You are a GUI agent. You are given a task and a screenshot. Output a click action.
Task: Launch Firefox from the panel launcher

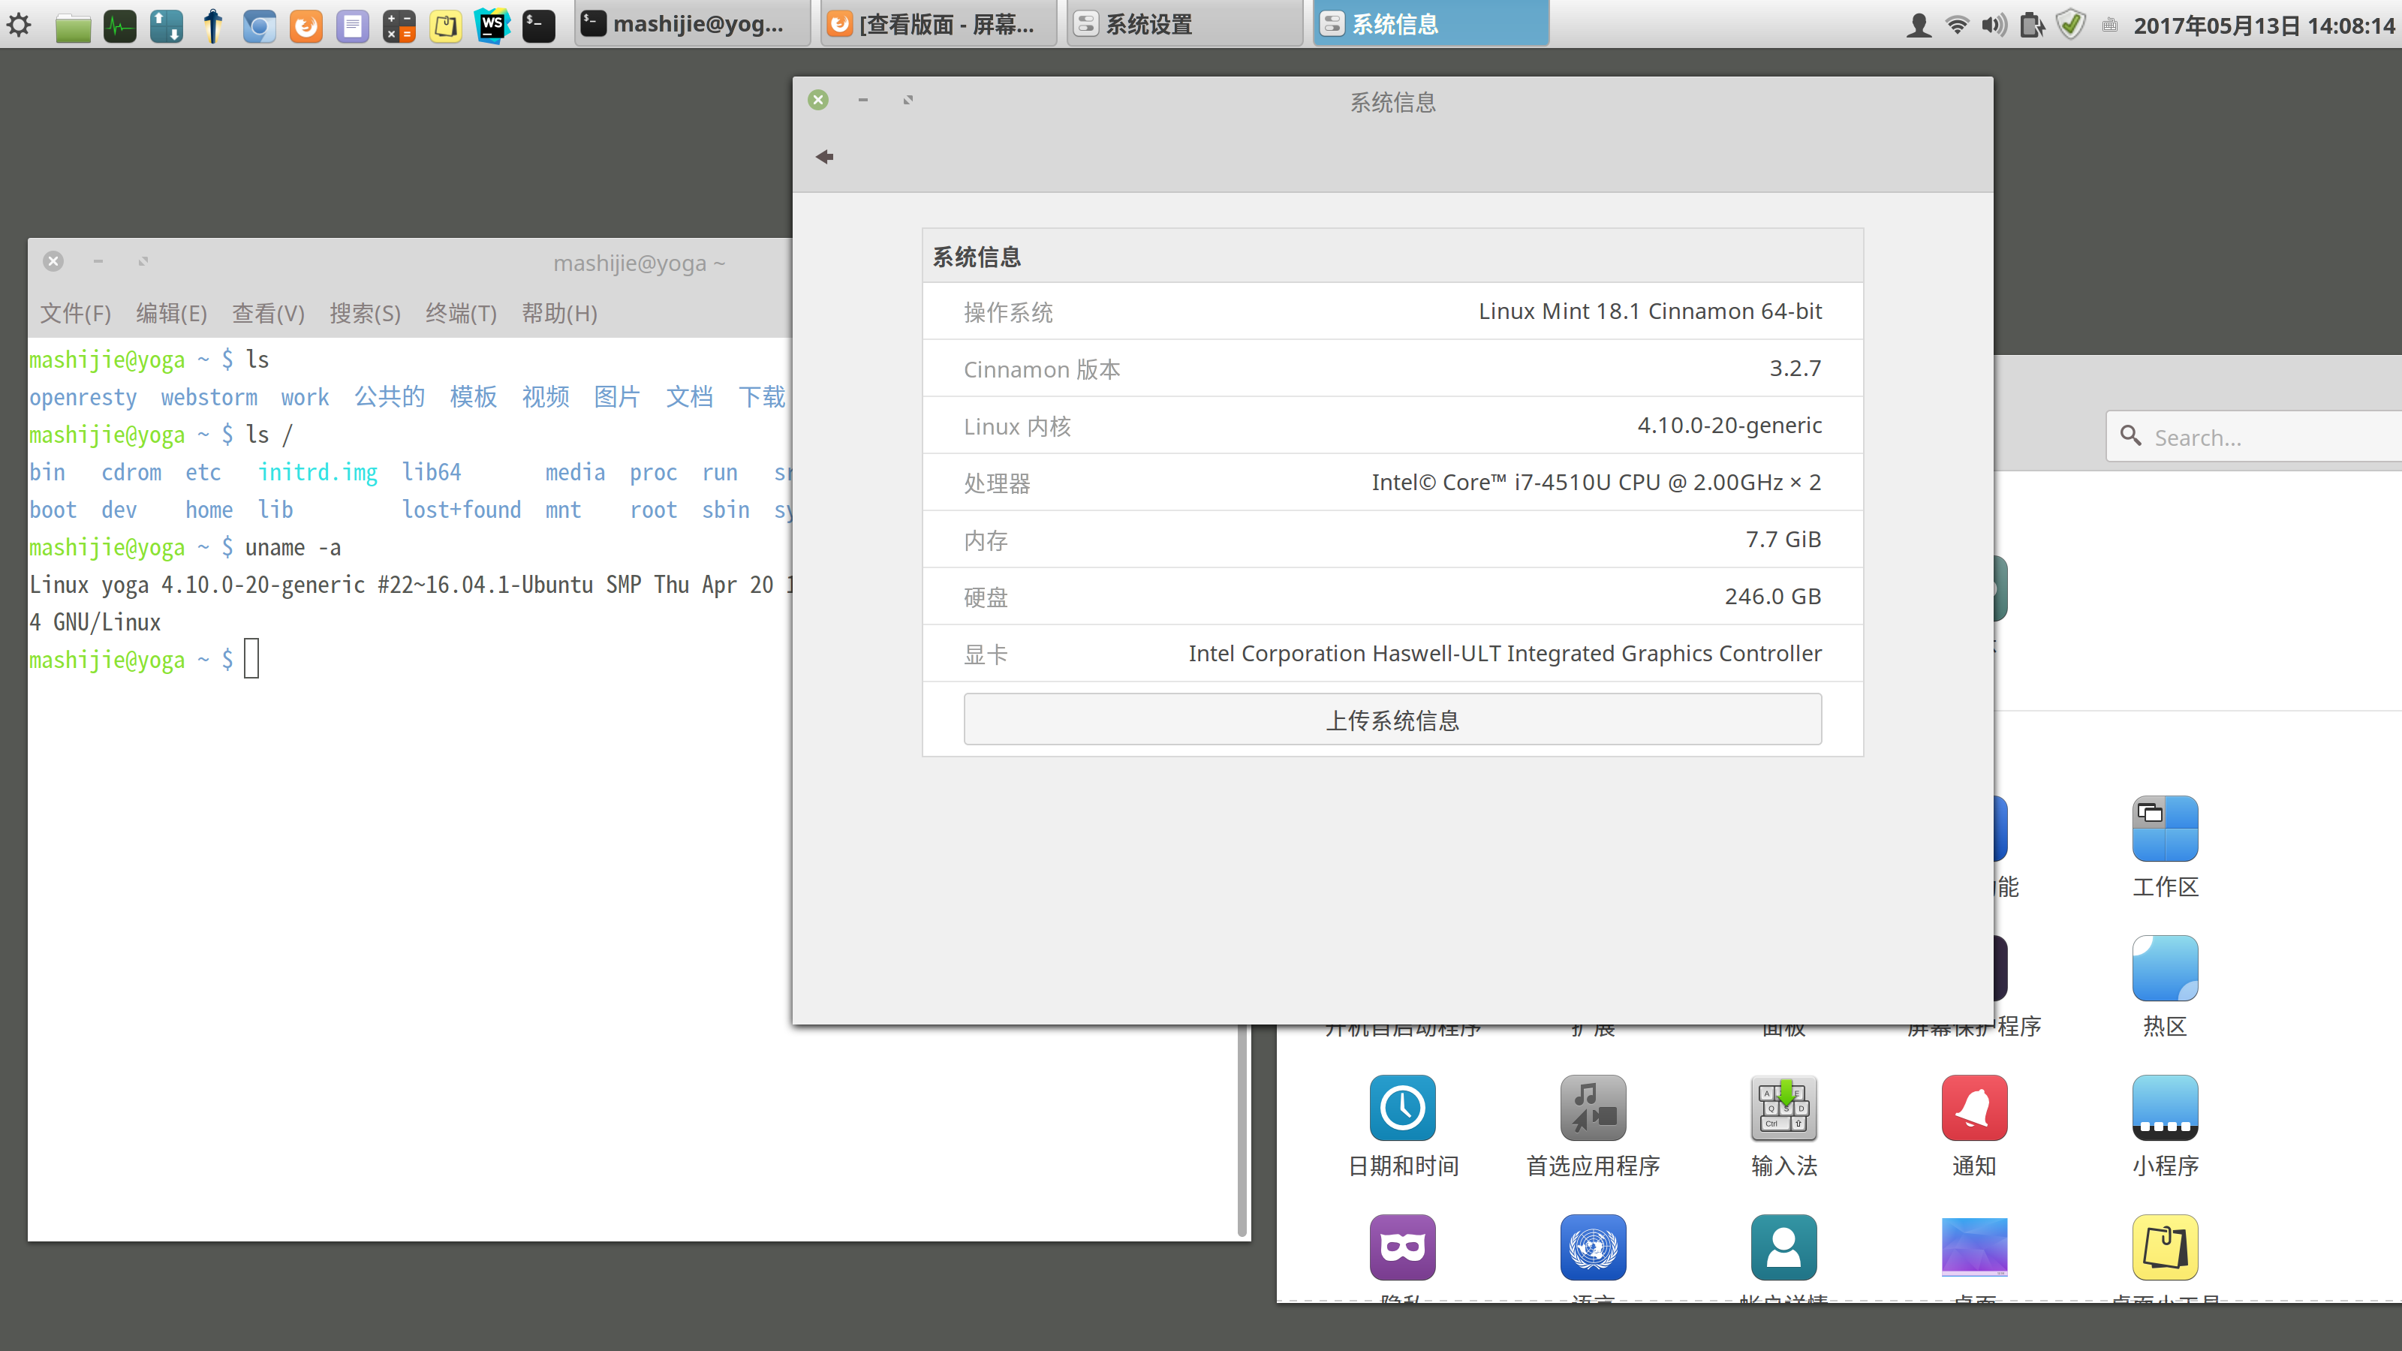coord(306,26)
